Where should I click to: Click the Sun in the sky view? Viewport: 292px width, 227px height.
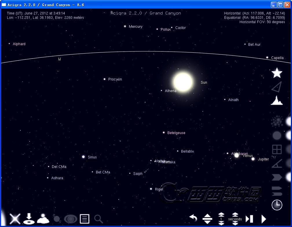point(183,82)
